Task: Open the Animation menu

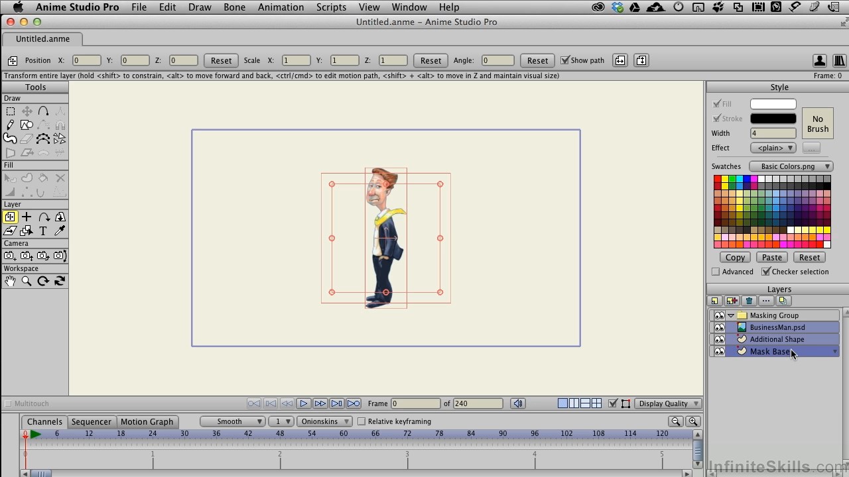Action: 281,7
